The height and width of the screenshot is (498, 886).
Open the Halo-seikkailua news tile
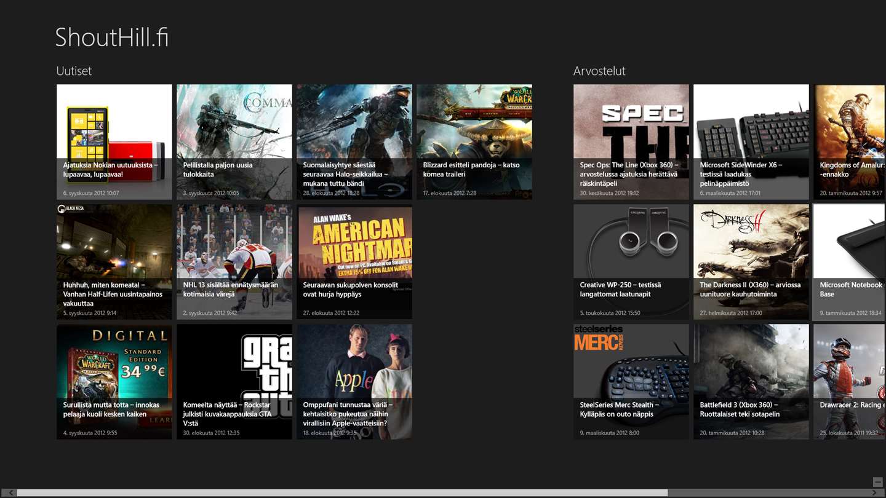[x=354, y=142]
